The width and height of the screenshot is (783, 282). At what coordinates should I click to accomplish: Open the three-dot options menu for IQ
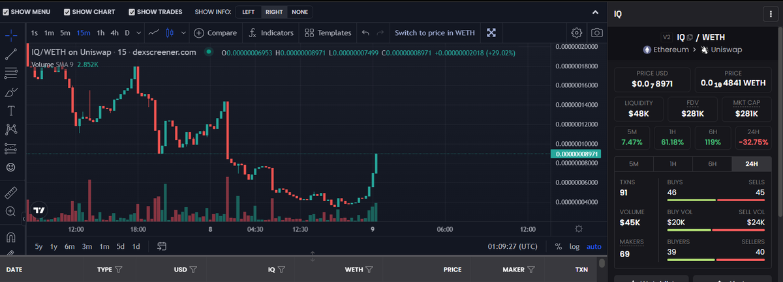pos(771,14)
